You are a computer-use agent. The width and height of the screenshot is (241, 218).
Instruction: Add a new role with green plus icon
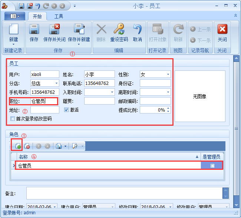(x=17, y=146)
